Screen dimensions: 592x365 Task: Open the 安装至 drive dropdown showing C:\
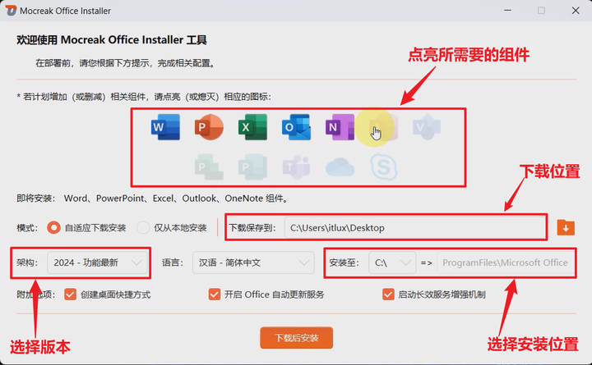(x=392, y=262)
